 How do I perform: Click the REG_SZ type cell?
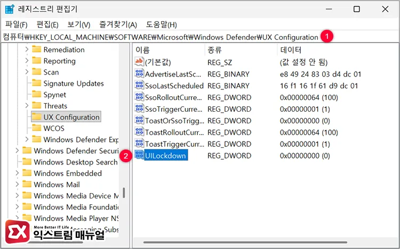[x=220, y=62]
